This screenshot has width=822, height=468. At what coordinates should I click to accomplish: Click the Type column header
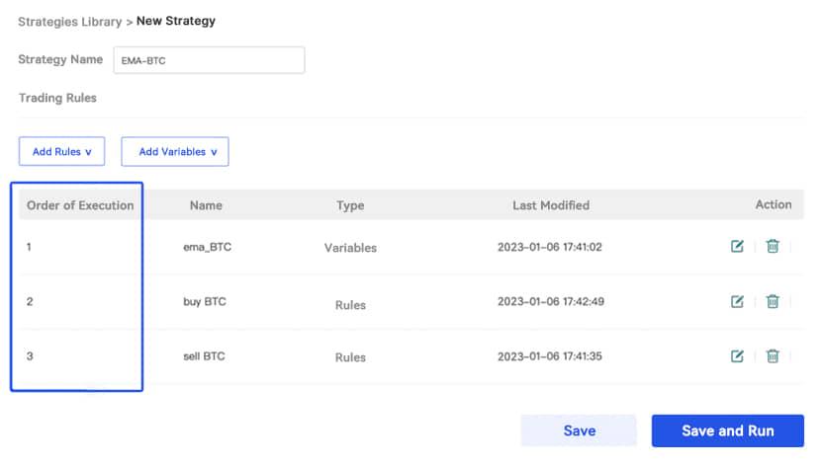(350, 205)
